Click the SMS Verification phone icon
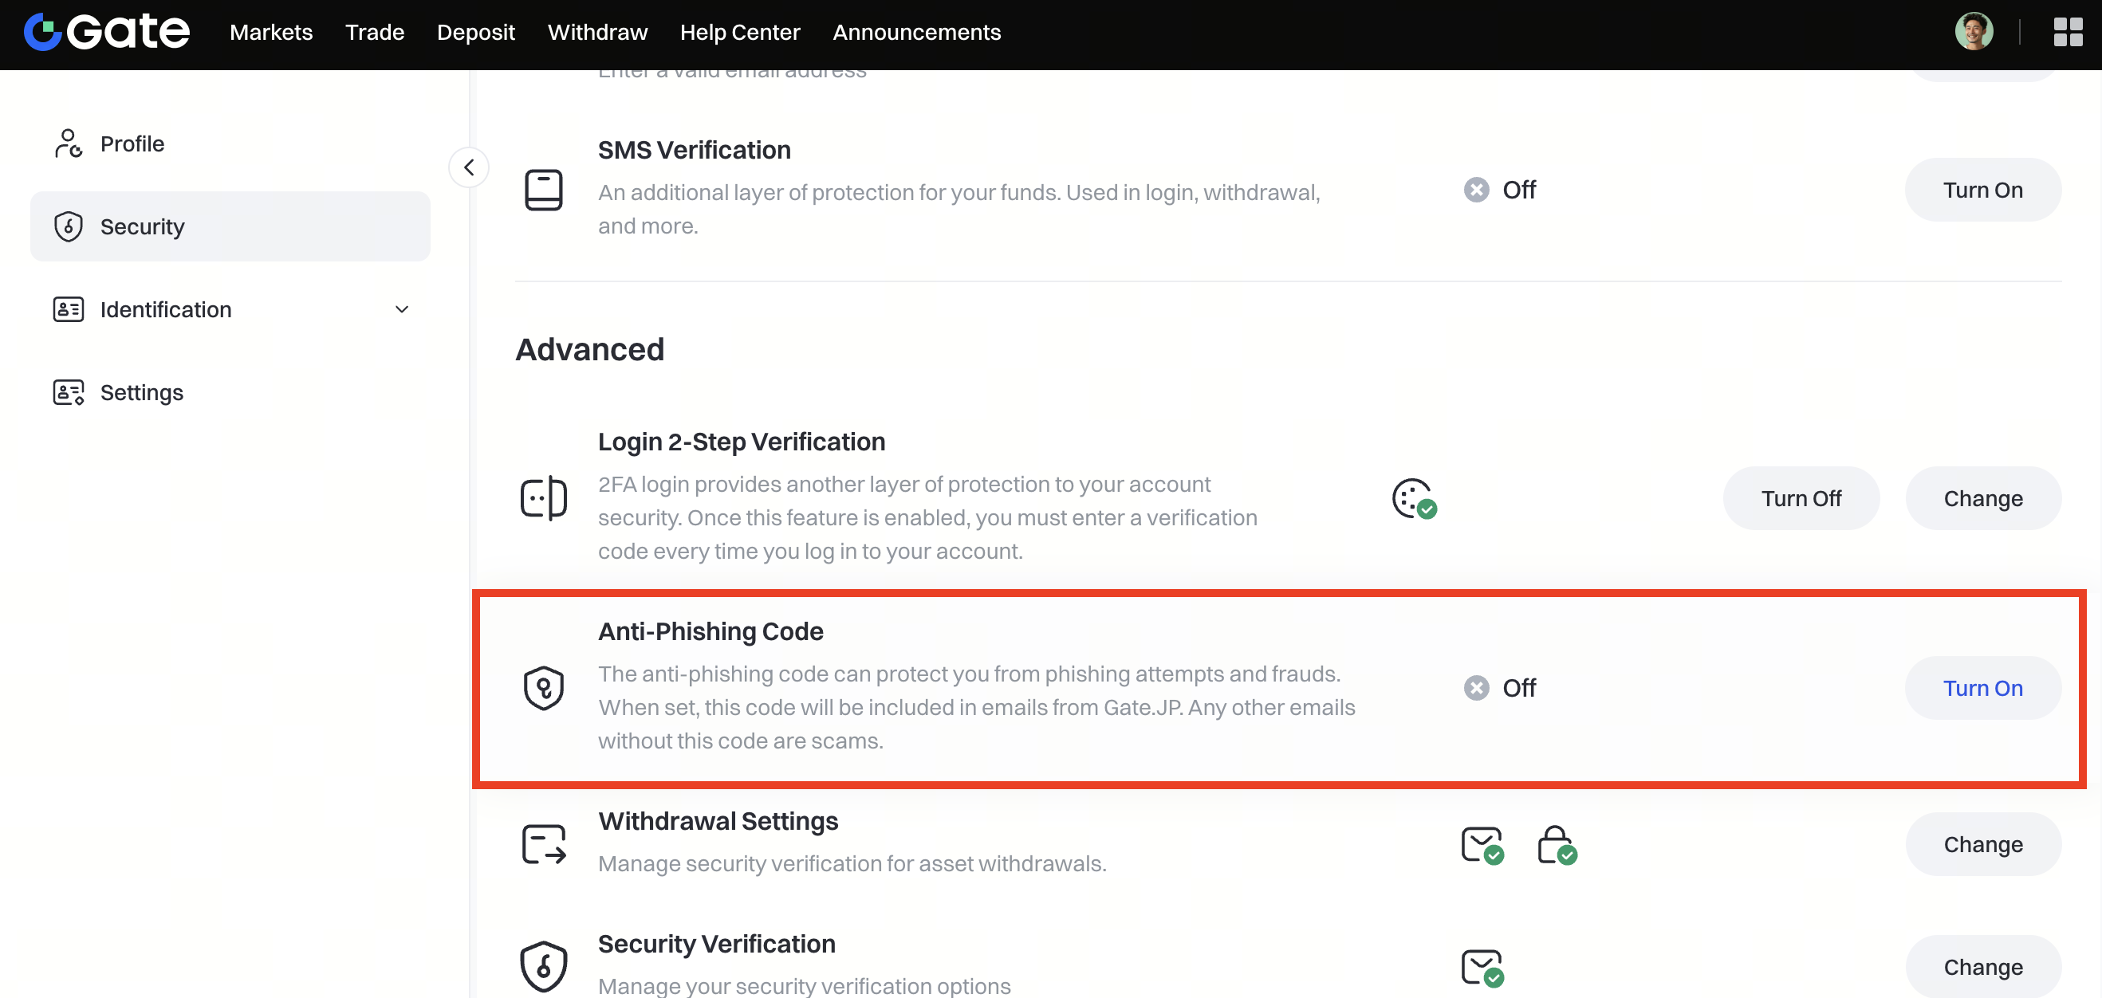This screenshot has width=2102, height=998. click(544, 190)
